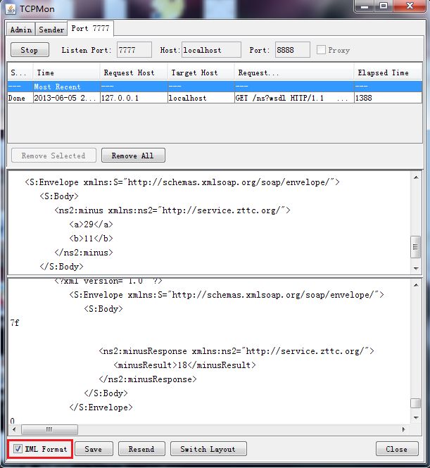The image size is (430, 468).
Task: Click the response pane scroll down arrow
Action: (x=416, y=417)
